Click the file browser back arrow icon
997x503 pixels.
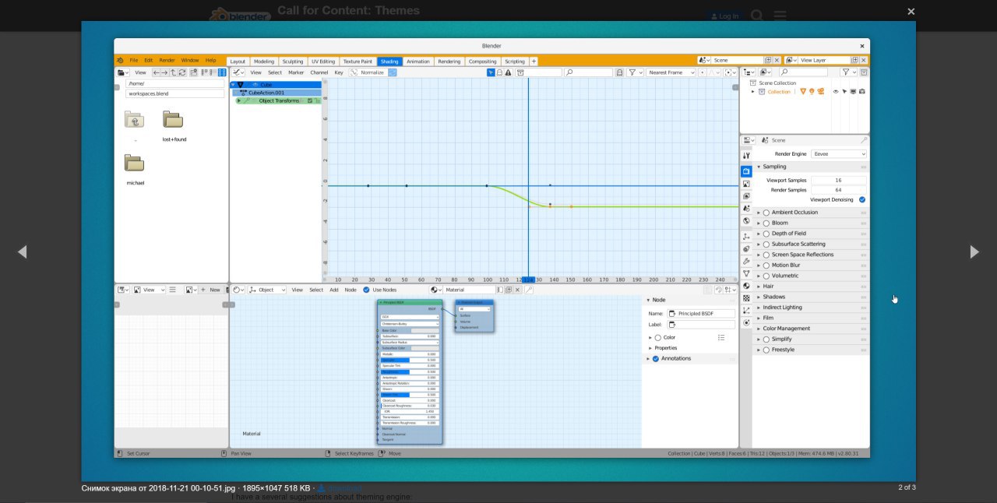(157, 72)
